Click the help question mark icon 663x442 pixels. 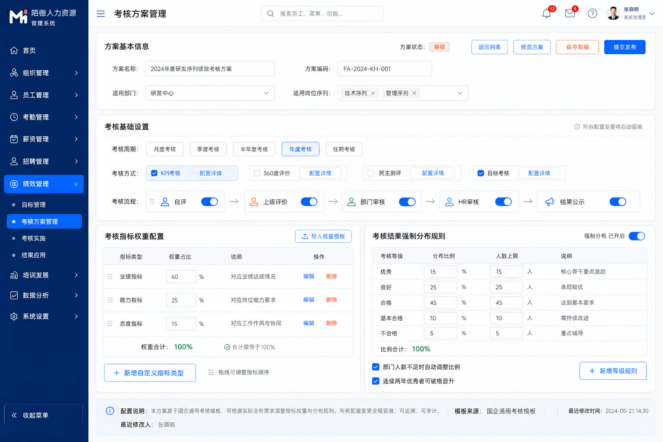point(593,13)
